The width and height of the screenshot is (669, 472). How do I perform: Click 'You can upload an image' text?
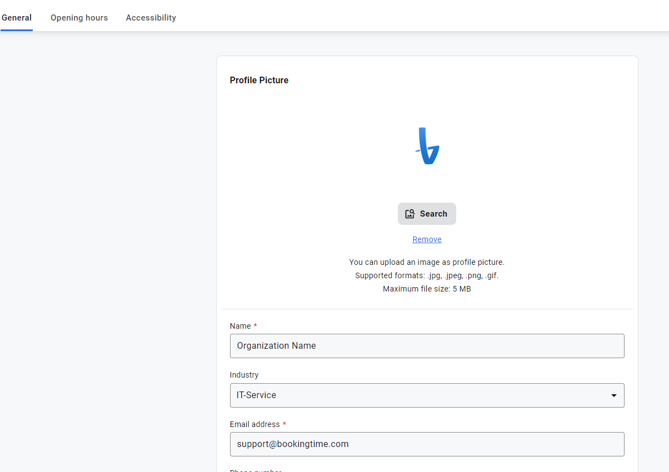427,262
